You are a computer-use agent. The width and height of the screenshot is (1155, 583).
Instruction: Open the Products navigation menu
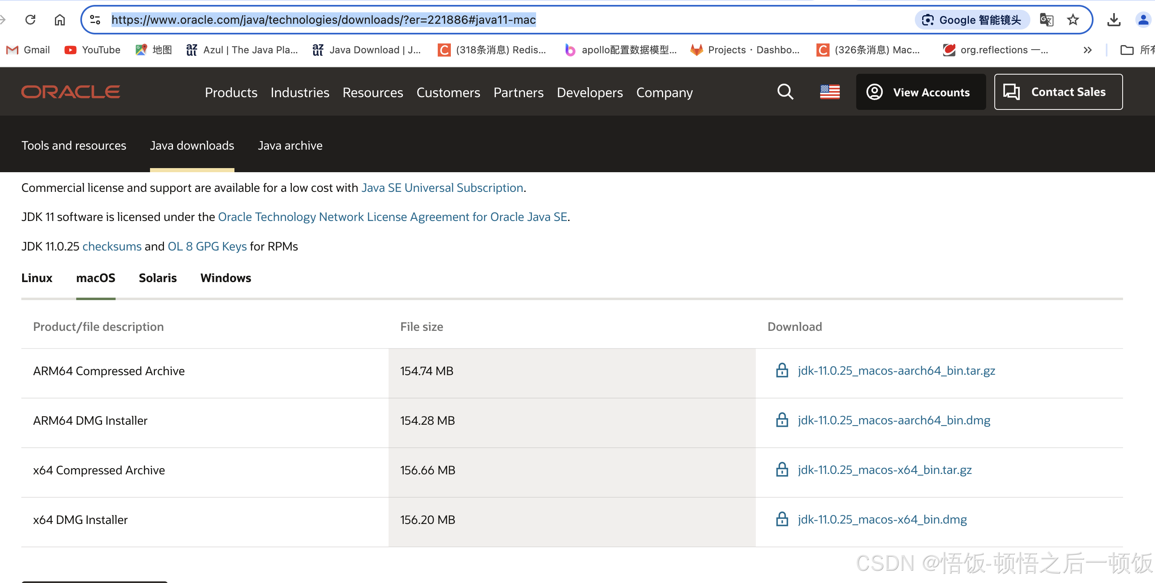tap(231, 92)
